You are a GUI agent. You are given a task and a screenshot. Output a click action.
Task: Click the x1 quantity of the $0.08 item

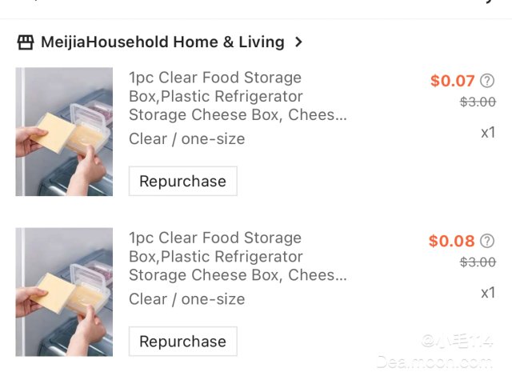pos(488,293)
